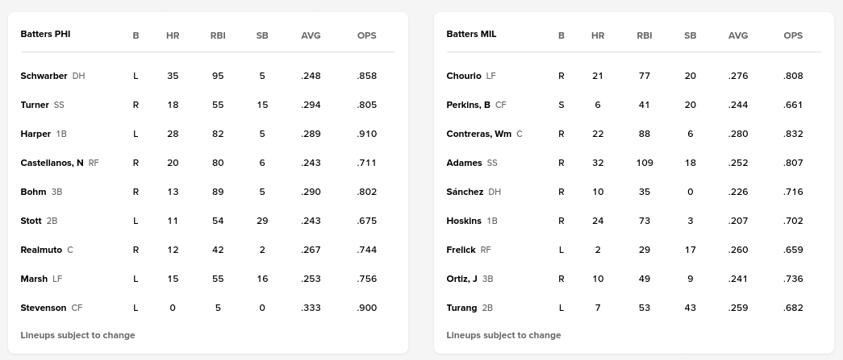Click the Batters MIL table heading
843x360 pixels.
pyautogui.click(x=471, y=35)
